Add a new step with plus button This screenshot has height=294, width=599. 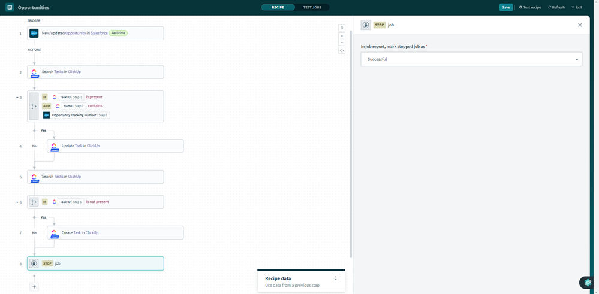click(34, 286)
